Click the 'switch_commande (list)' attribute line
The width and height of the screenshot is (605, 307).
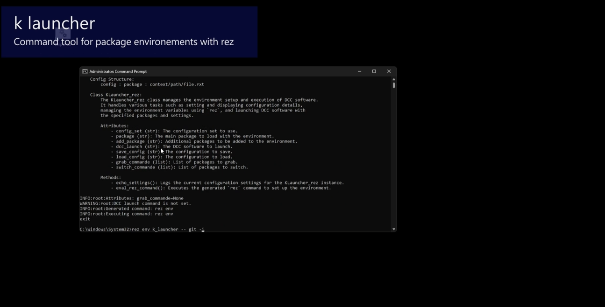coord(179,167)
